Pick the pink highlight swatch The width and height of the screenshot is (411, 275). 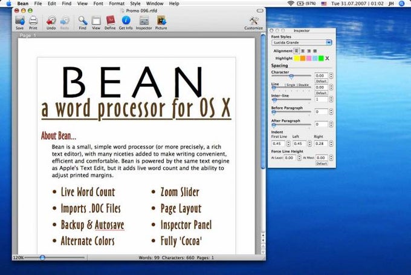click(309, 58)
